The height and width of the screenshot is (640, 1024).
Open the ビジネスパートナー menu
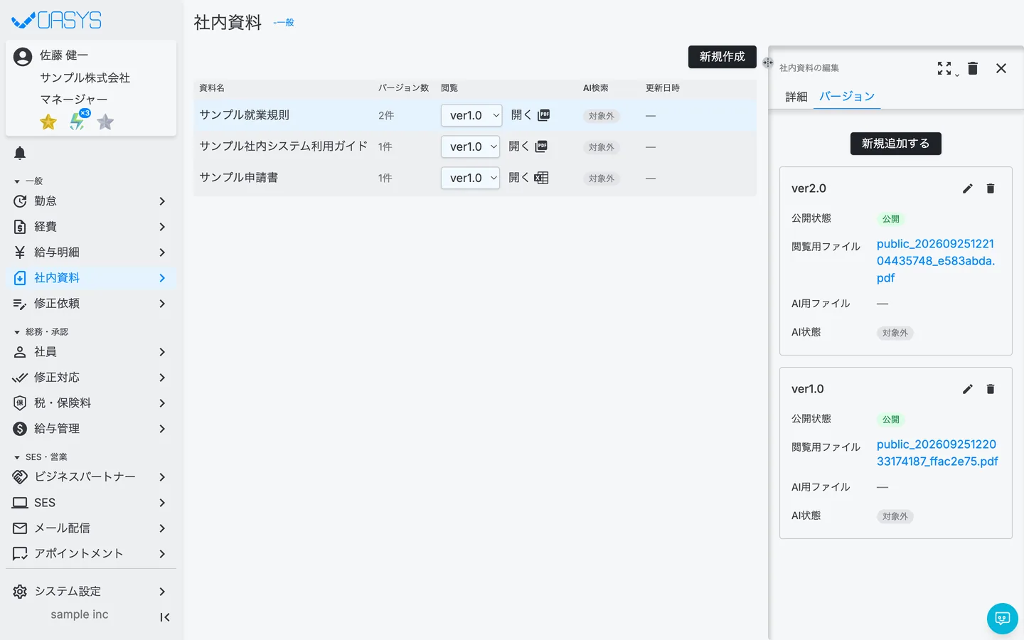(90, 477)
